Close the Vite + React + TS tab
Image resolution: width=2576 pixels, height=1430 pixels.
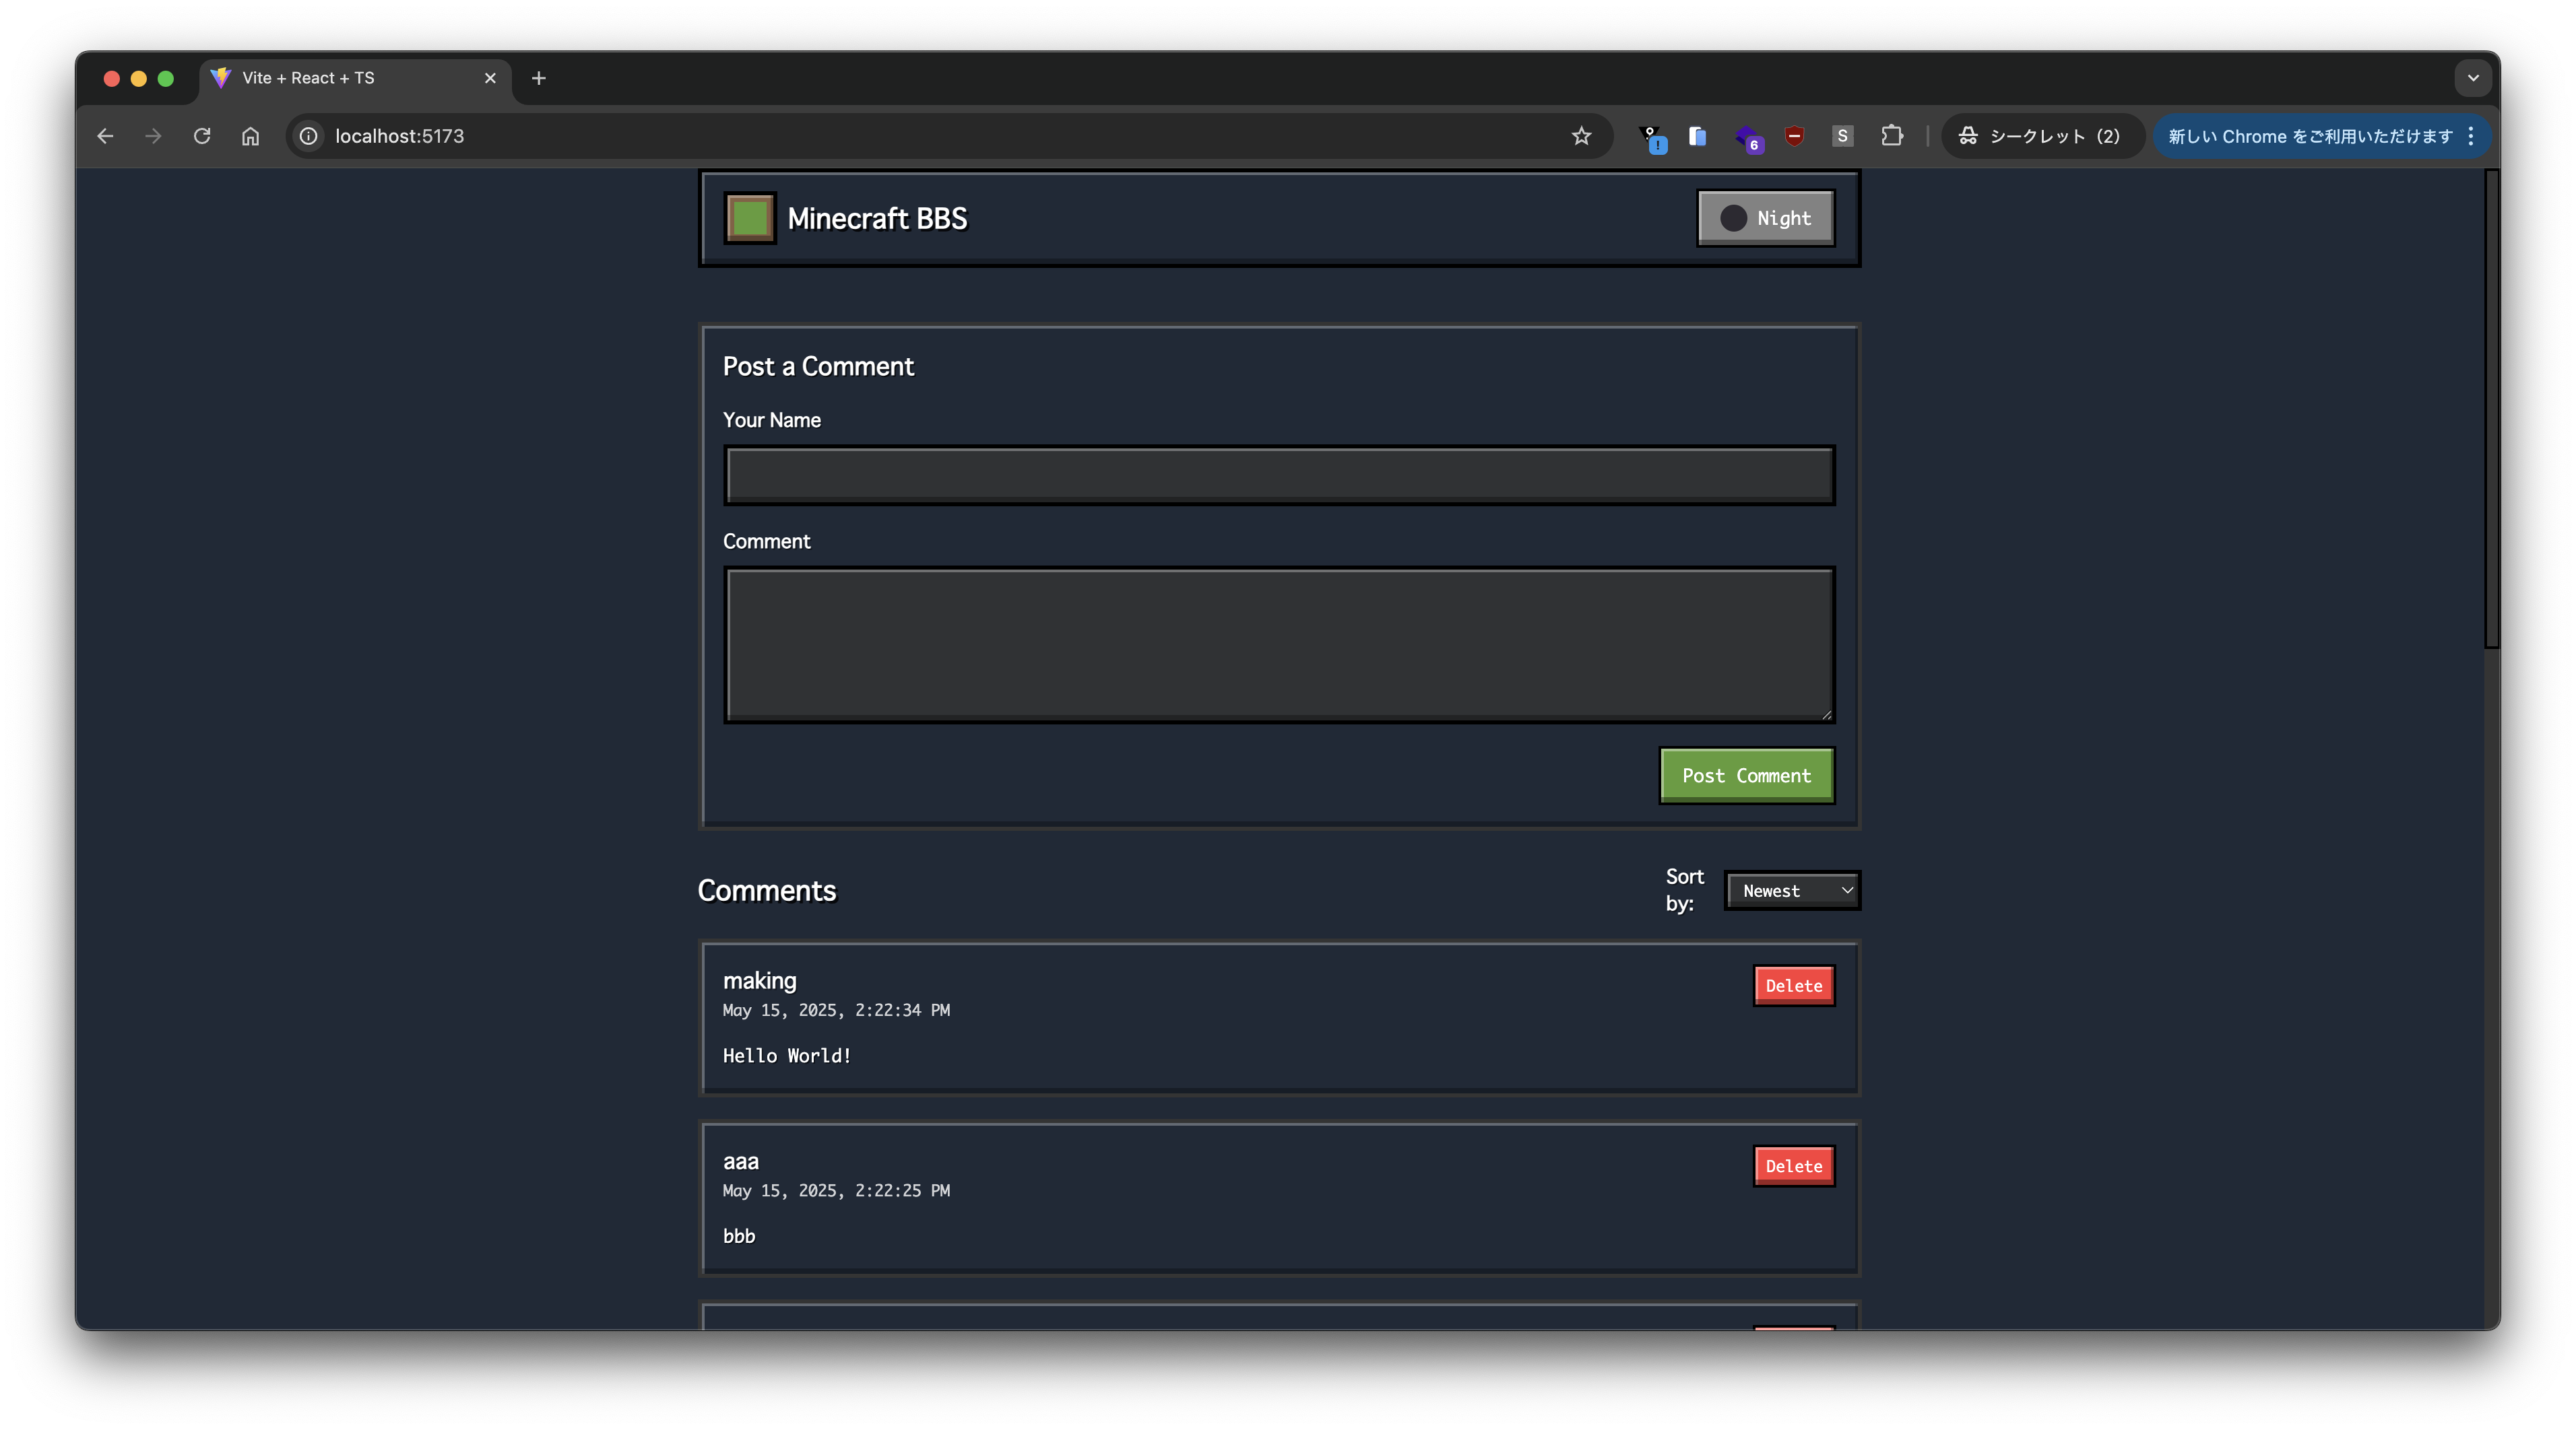490,78
